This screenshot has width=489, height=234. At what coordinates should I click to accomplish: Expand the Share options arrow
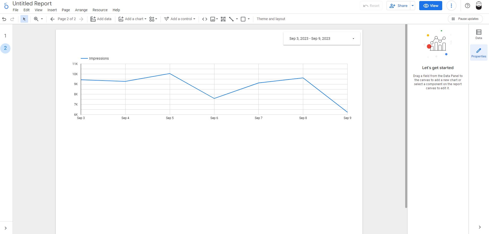click(x=412, y=6)
